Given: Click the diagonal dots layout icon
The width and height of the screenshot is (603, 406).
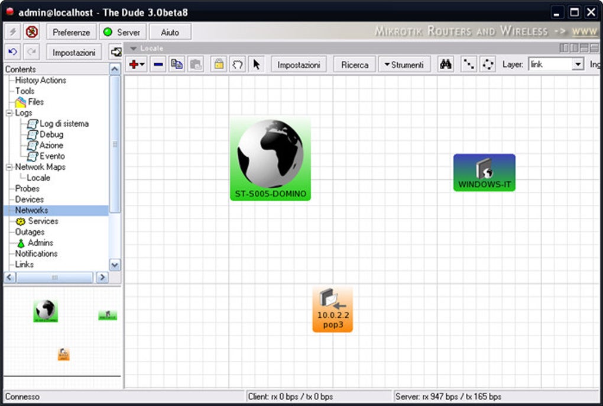Looking at the screenshot, I should (468, 65).
